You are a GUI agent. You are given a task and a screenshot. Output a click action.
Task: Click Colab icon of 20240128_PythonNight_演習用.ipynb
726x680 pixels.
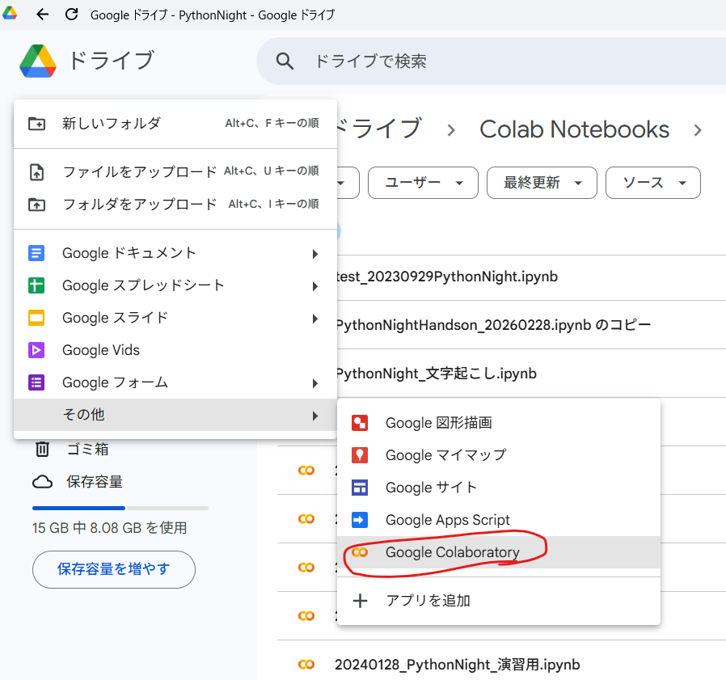306,665
